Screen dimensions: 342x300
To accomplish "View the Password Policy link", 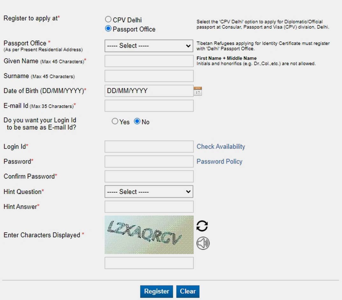I will pyautogui.click(x=219, y=162).
